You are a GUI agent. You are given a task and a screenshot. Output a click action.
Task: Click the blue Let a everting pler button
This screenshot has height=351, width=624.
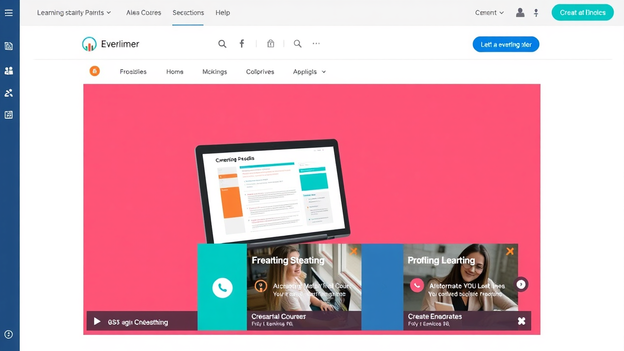(x=506, y=44)
